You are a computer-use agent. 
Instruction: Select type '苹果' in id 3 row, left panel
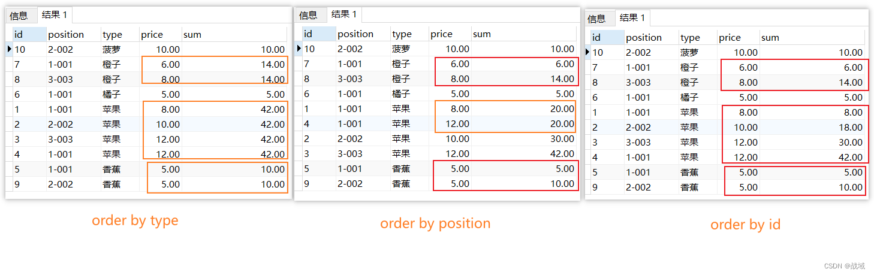(120, 140)
